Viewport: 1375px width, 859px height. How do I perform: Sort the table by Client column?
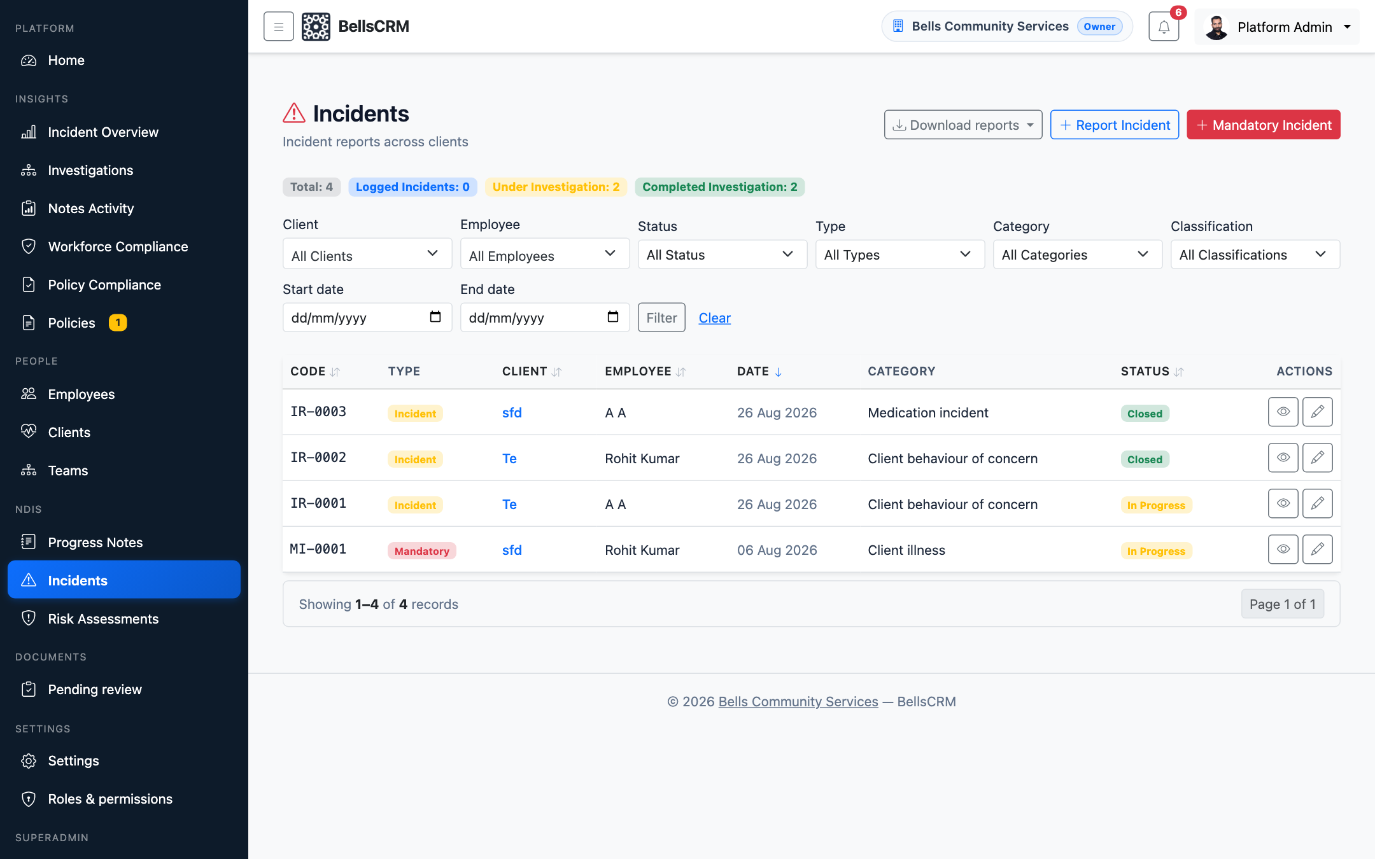tap(532, 372)
